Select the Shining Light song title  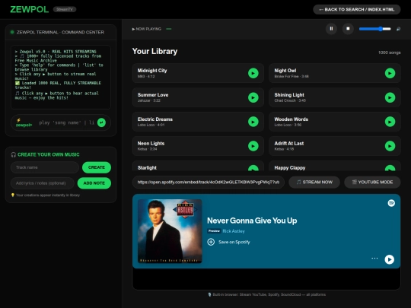pyautogui.click(x=289, y=95)
